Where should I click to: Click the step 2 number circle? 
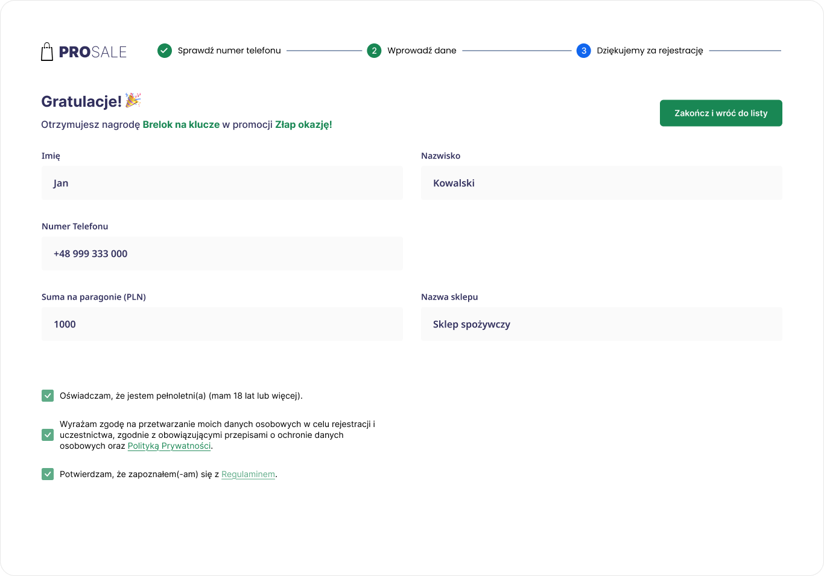pos(374,51)
